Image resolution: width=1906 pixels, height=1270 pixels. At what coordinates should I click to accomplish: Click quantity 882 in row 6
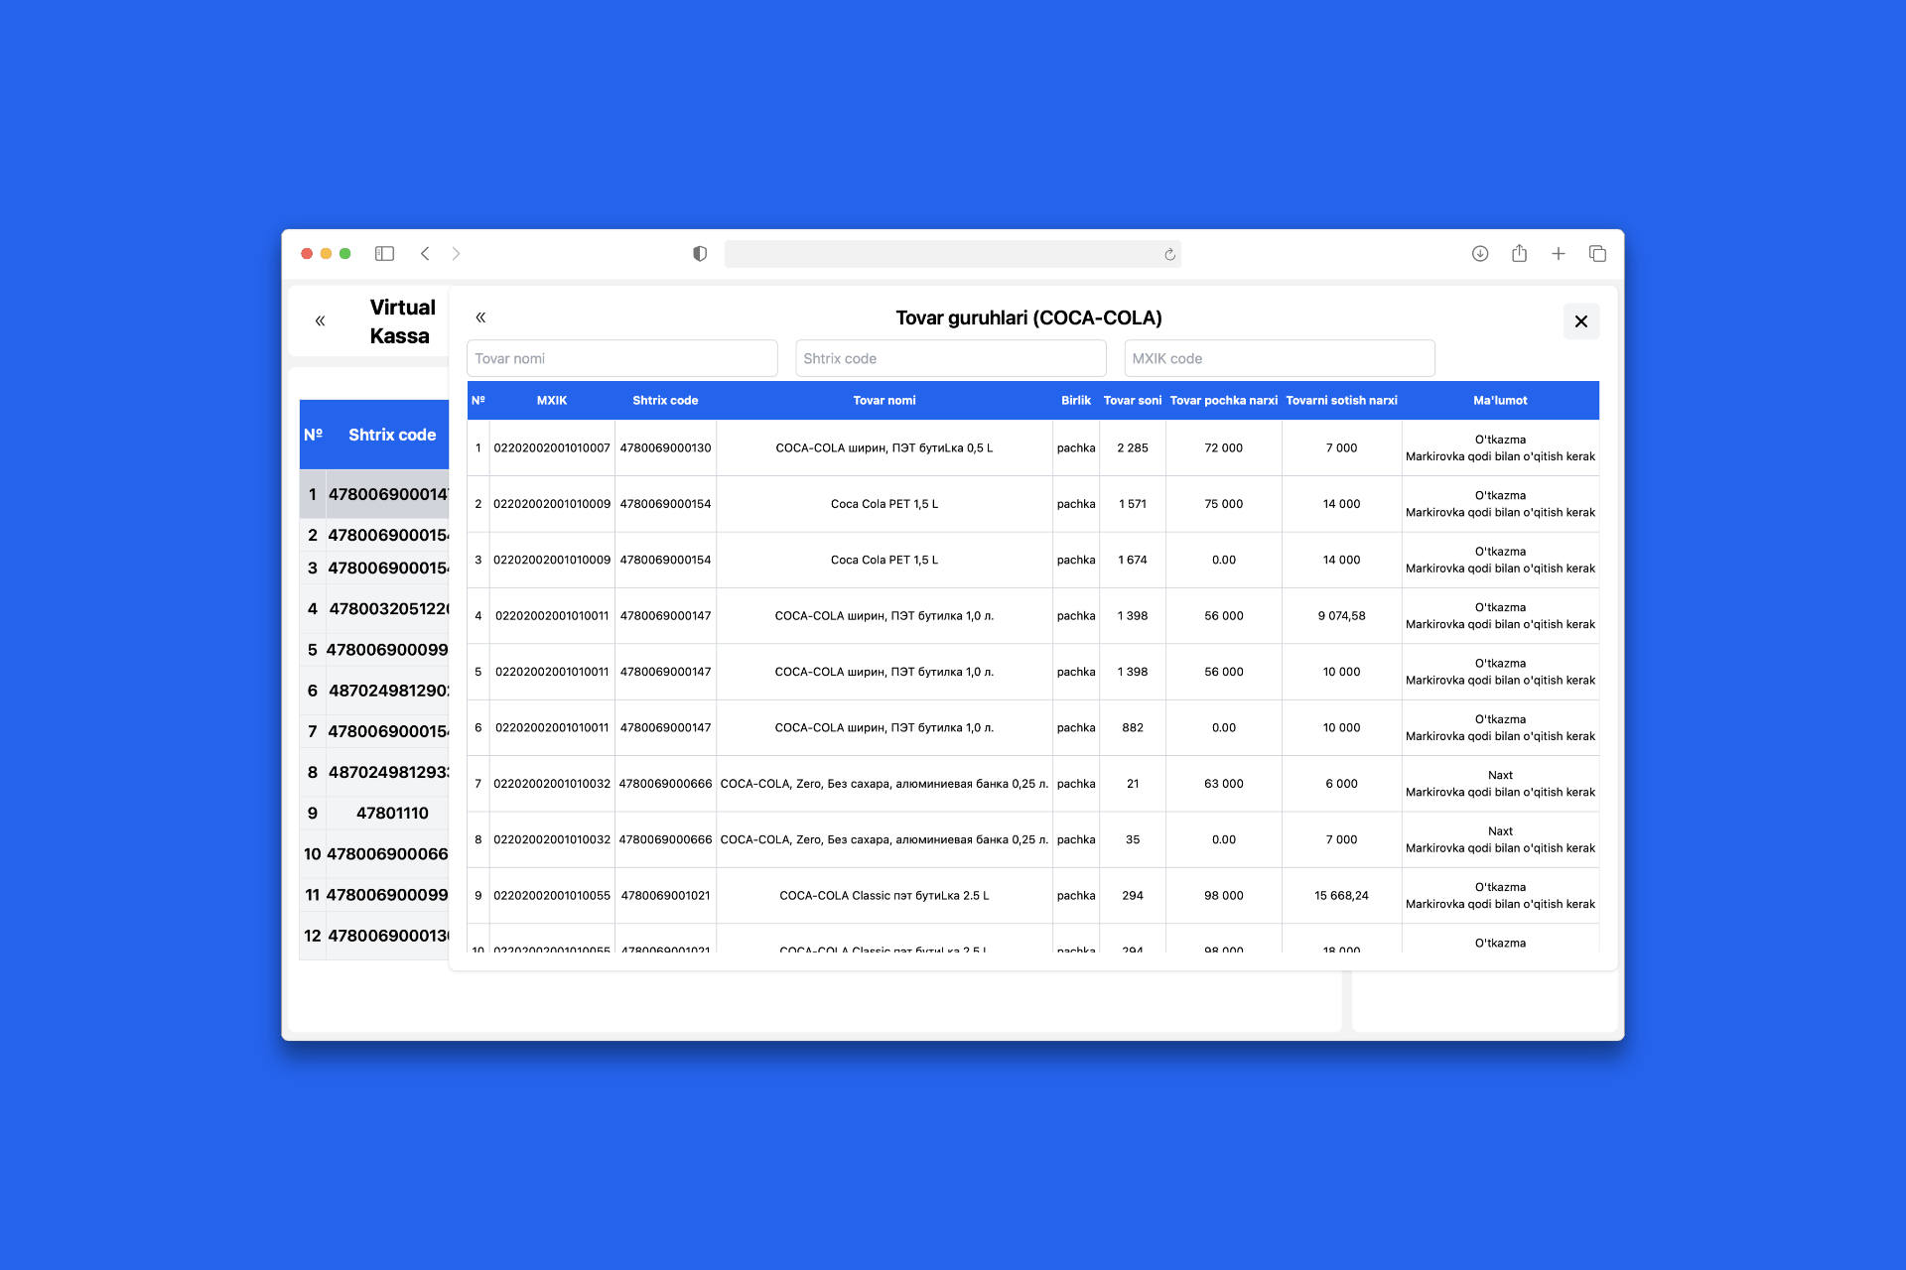(x=1133, y=727)
